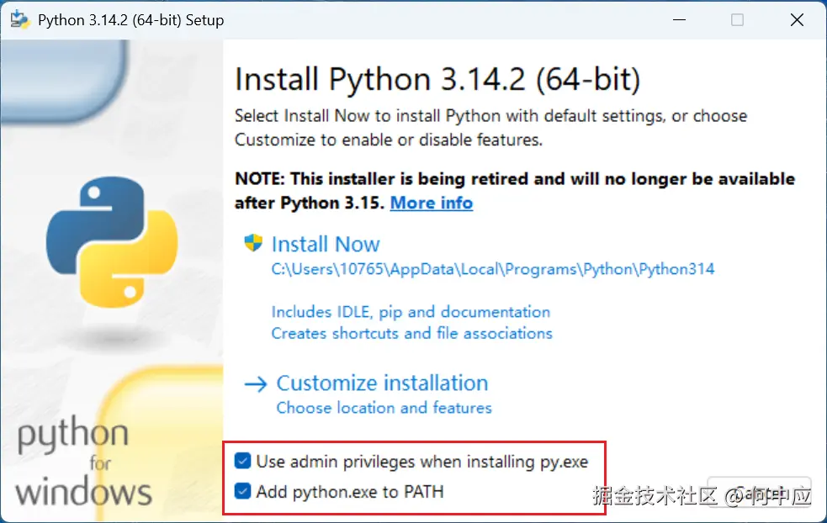This screenshot has height=523, width=827.
Task: Open Customize installation options
Action: pyautogui.click(x=382, y=383)
